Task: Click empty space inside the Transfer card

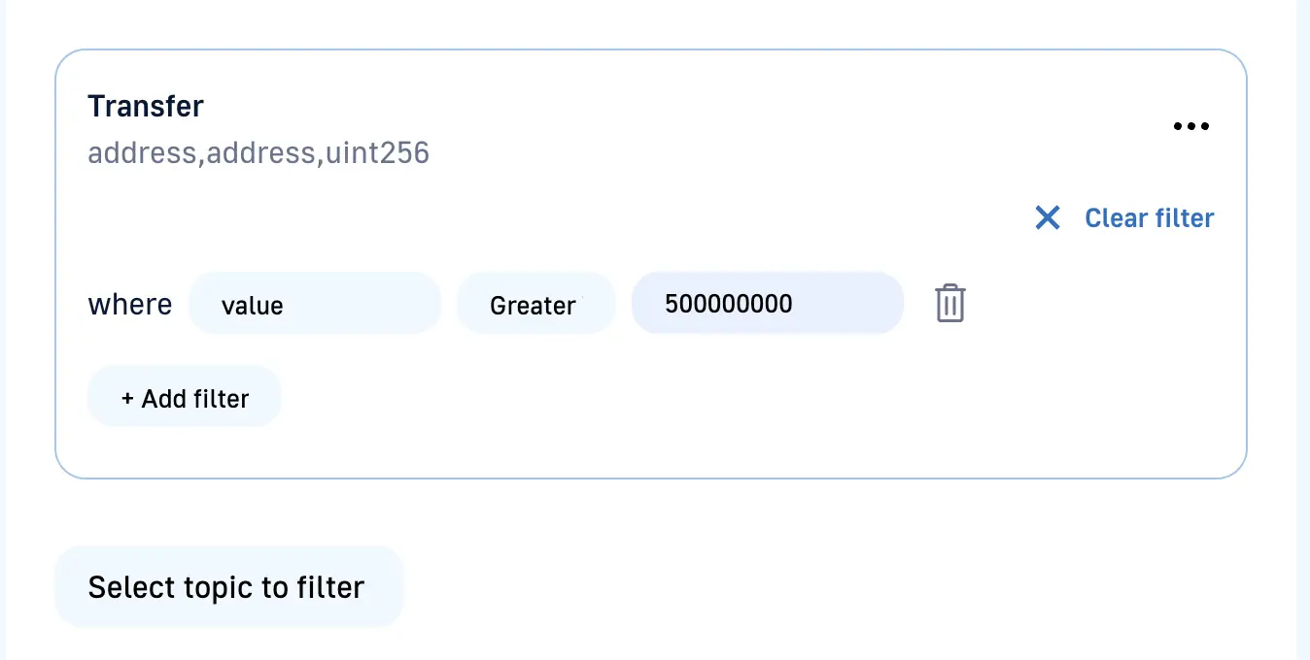Action: click(x=680, y=408)
